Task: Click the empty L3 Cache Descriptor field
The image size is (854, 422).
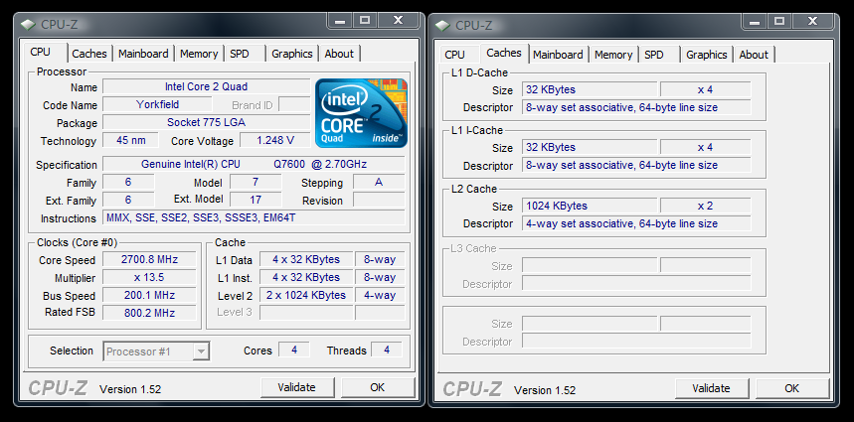Action: point(636,283)
